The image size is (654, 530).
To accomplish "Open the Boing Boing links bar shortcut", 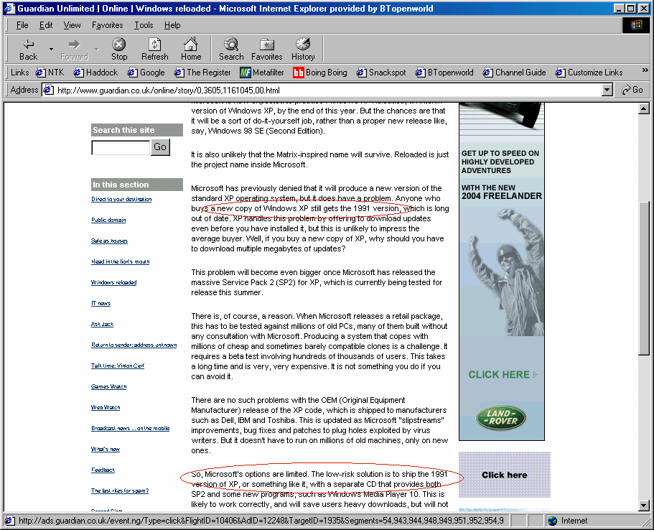I will point(320,73).
